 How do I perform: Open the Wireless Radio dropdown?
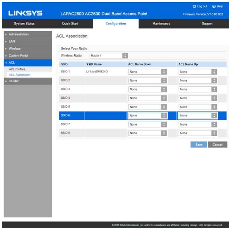point(109,56)
